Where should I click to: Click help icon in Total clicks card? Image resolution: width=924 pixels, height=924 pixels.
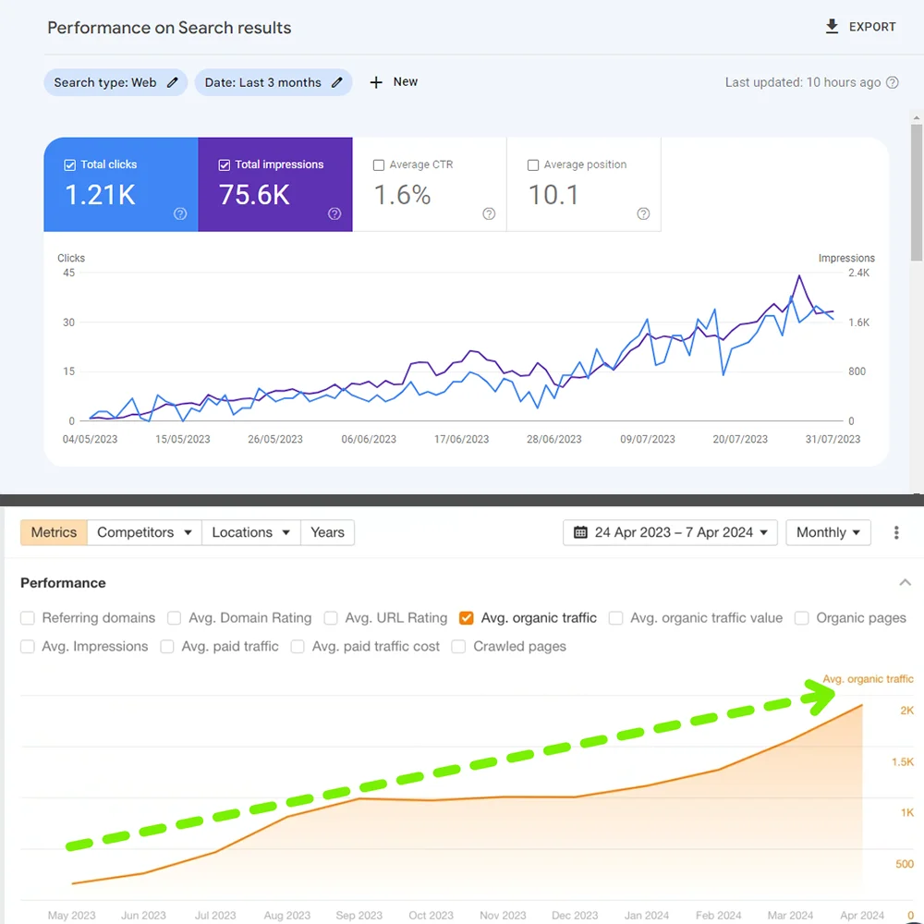(180, 213)
